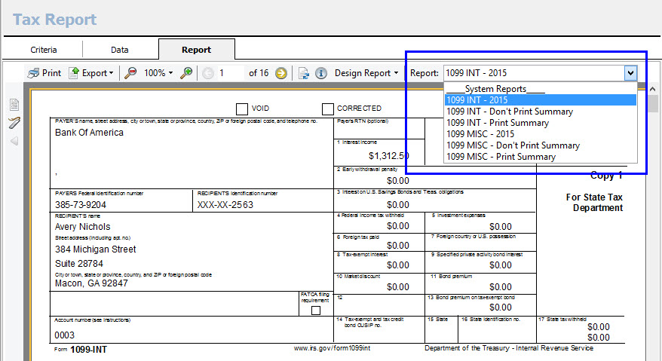
Task: Tick the FATCA filing requirement checkbox
Action: coord(316,310)
